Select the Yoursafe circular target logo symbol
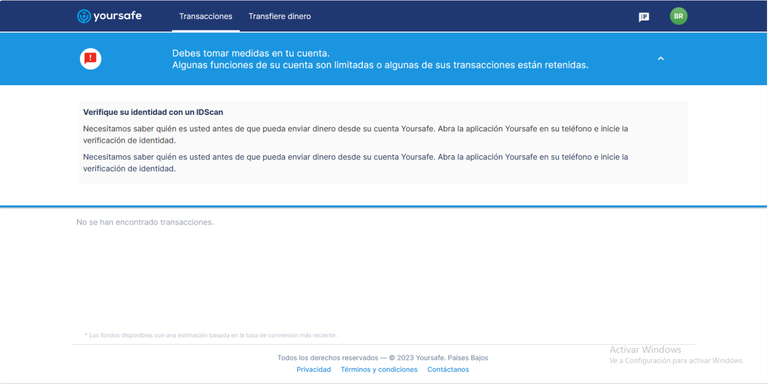The height and width of the screenshot is (384, 768). [x=83, y=16]
